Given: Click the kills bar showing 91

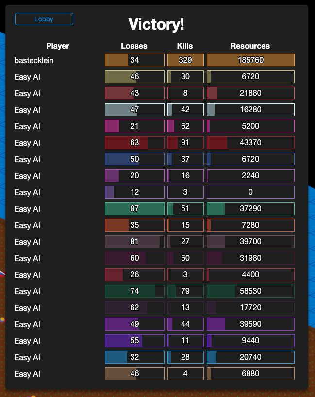Looking at the screenshot, I should tap(185, 143).
